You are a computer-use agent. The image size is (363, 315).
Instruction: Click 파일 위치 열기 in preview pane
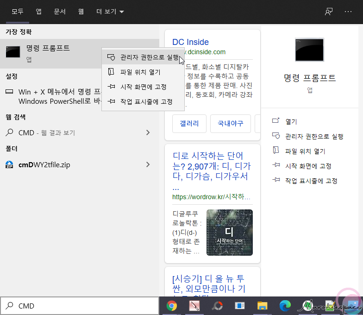click(306, 151)
